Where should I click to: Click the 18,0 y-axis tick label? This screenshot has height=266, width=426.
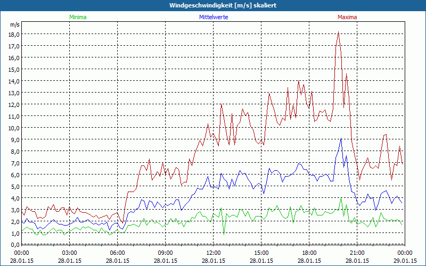pos(13,34)
